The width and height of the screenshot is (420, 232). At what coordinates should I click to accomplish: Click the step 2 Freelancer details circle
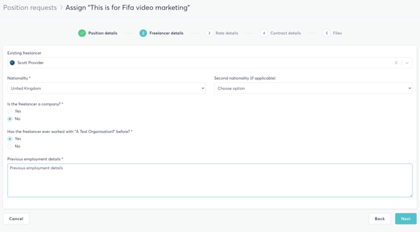click(x=143, y=33)
